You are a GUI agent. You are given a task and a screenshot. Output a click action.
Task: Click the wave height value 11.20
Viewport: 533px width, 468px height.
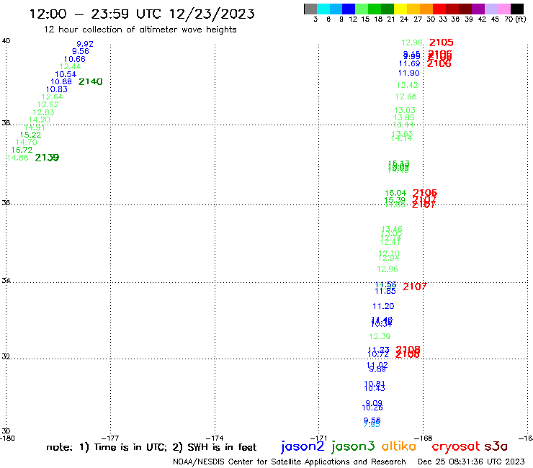point(383,306)
